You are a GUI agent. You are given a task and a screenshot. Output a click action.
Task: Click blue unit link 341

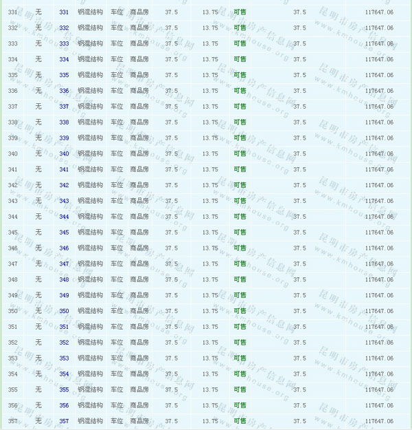coord(64,169)
